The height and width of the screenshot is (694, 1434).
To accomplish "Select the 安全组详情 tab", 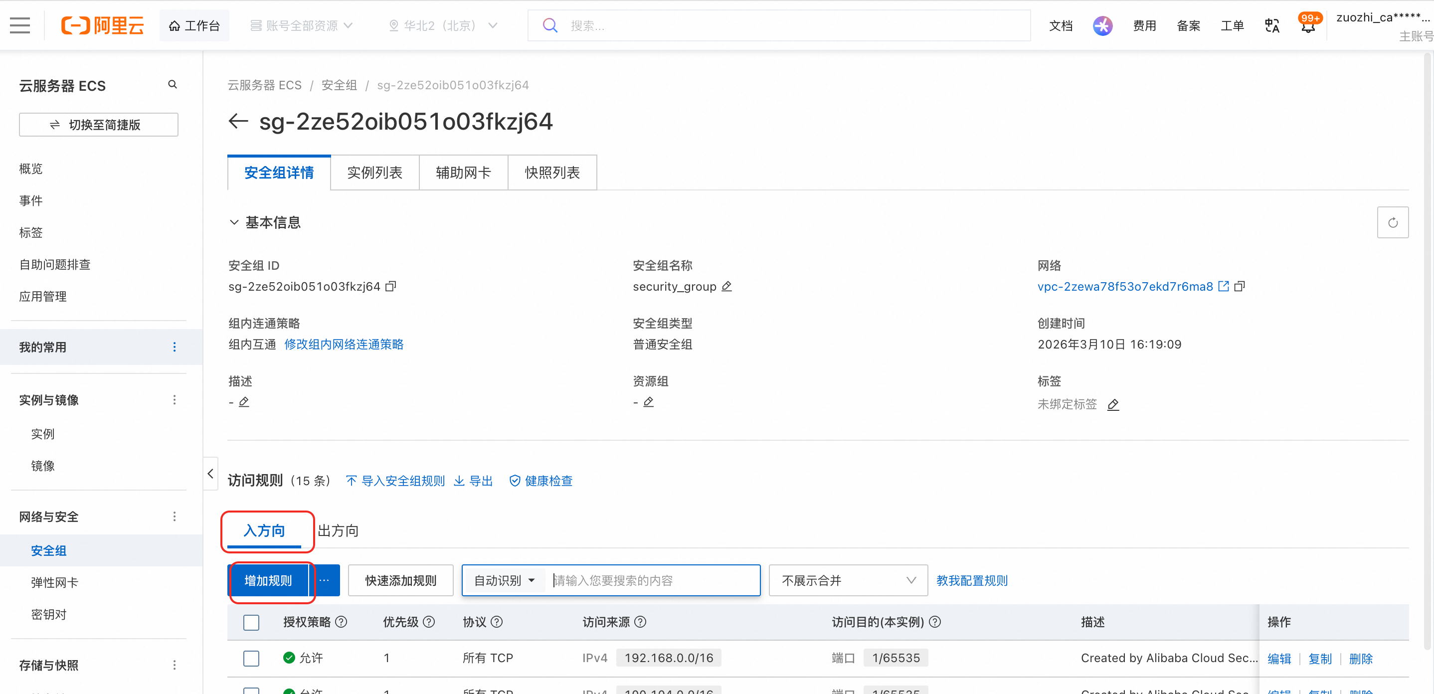I will (x=279, y=173).
